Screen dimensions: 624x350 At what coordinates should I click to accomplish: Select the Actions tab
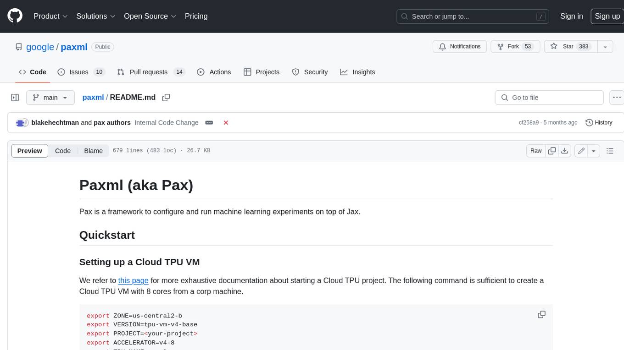214,72
